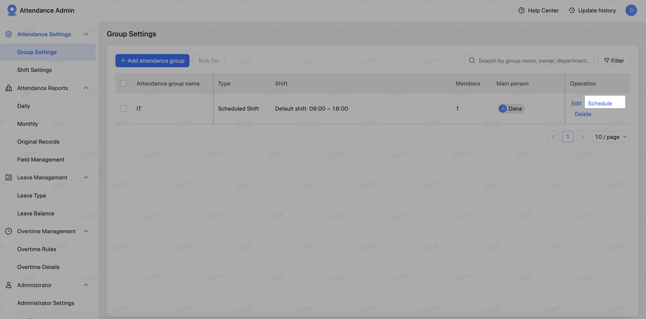Collapse the Leave Management section chevron

click(x=86, y=178)
